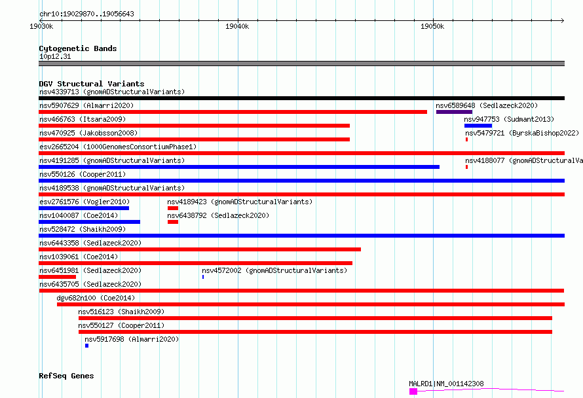
Task: Click the nsv947753 (Sudmant2013) label
Action: pyautogui.click(x=509, y=119)
